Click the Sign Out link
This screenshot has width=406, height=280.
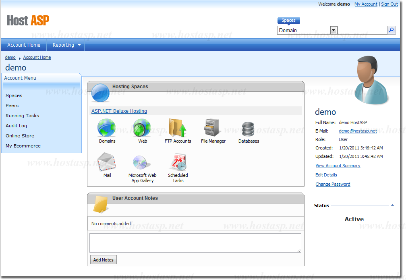389,4
